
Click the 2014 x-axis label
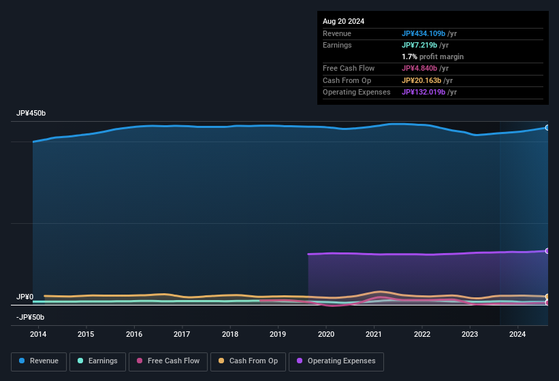(x=38, y=334)
